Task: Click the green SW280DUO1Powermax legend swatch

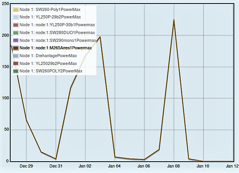Action: click(16, 32)
